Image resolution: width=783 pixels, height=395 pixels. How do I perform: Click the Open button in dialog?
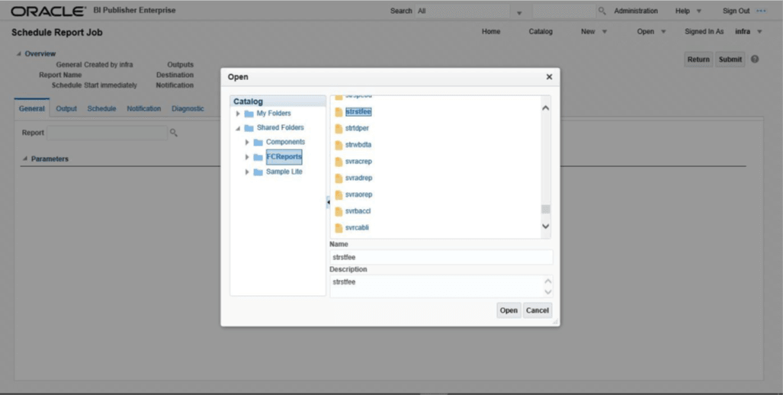click(x=509, y=310)
